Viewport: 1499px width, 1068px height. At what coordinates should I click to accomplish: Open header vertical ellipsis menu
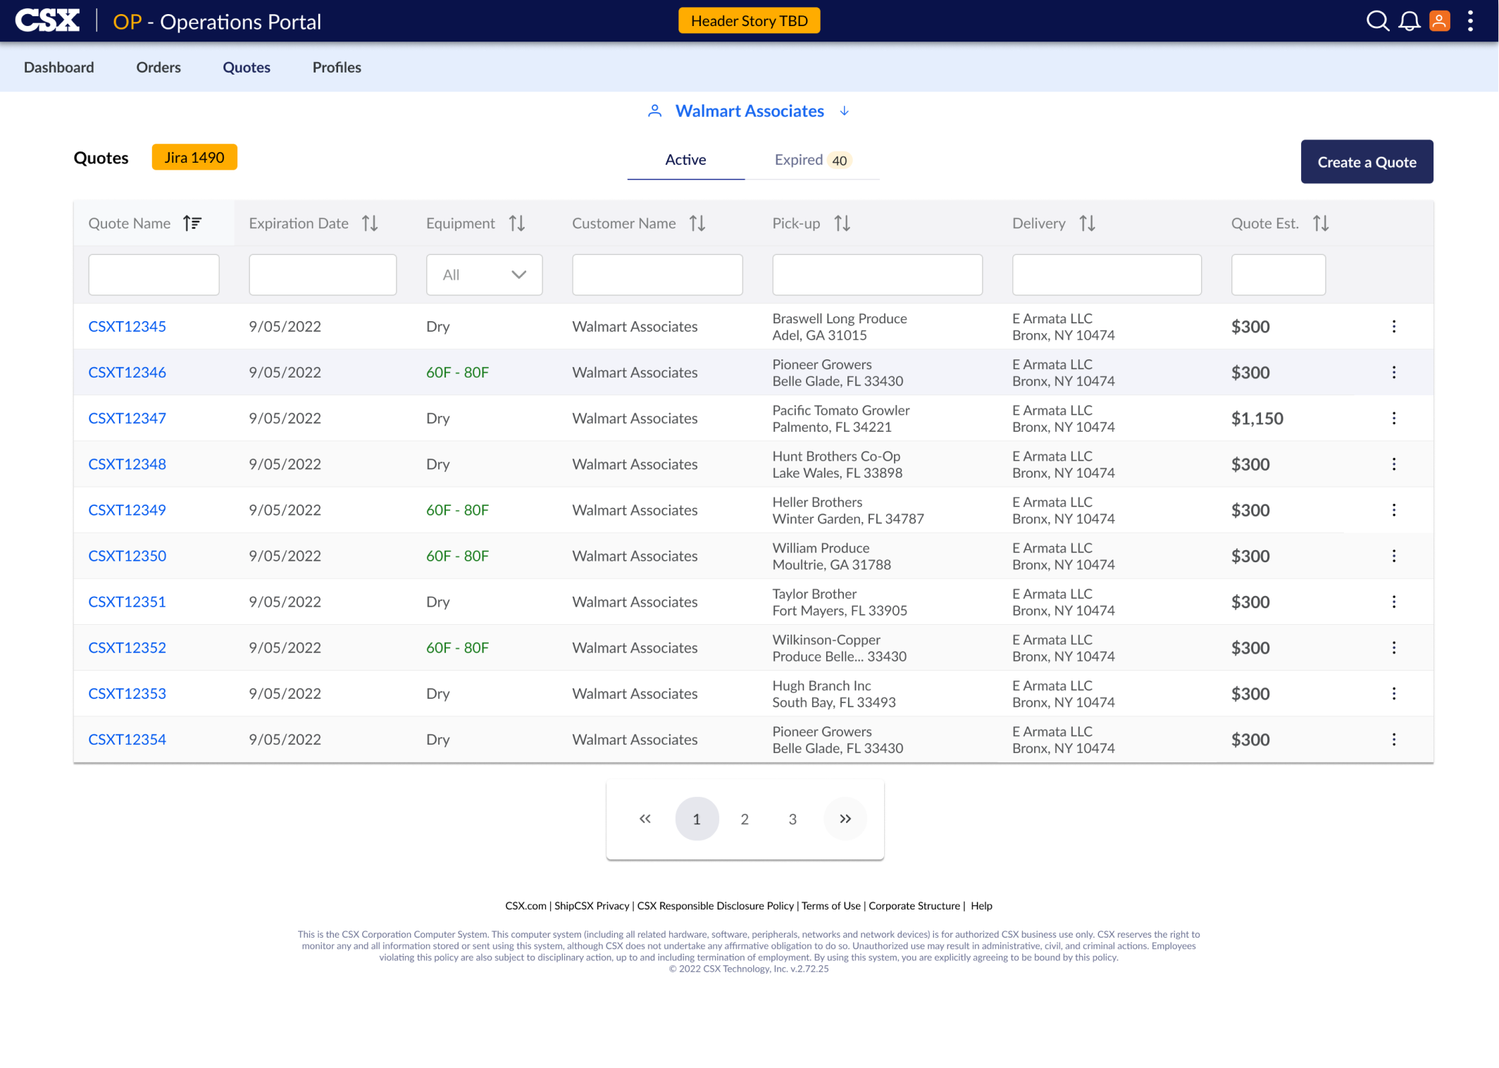tap(1470, 21)
